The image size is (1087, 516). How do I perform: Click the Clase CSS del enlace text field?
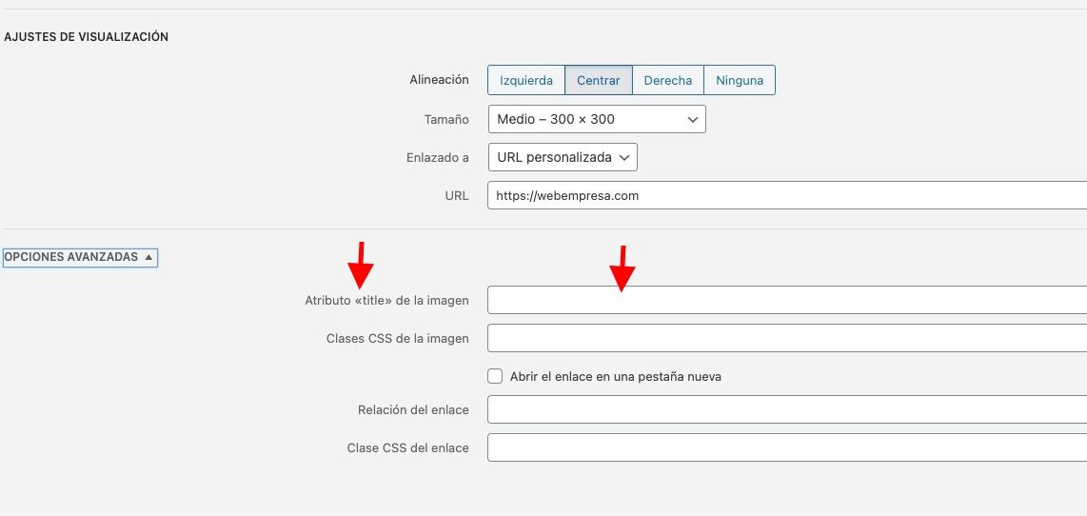pos(787,448)
